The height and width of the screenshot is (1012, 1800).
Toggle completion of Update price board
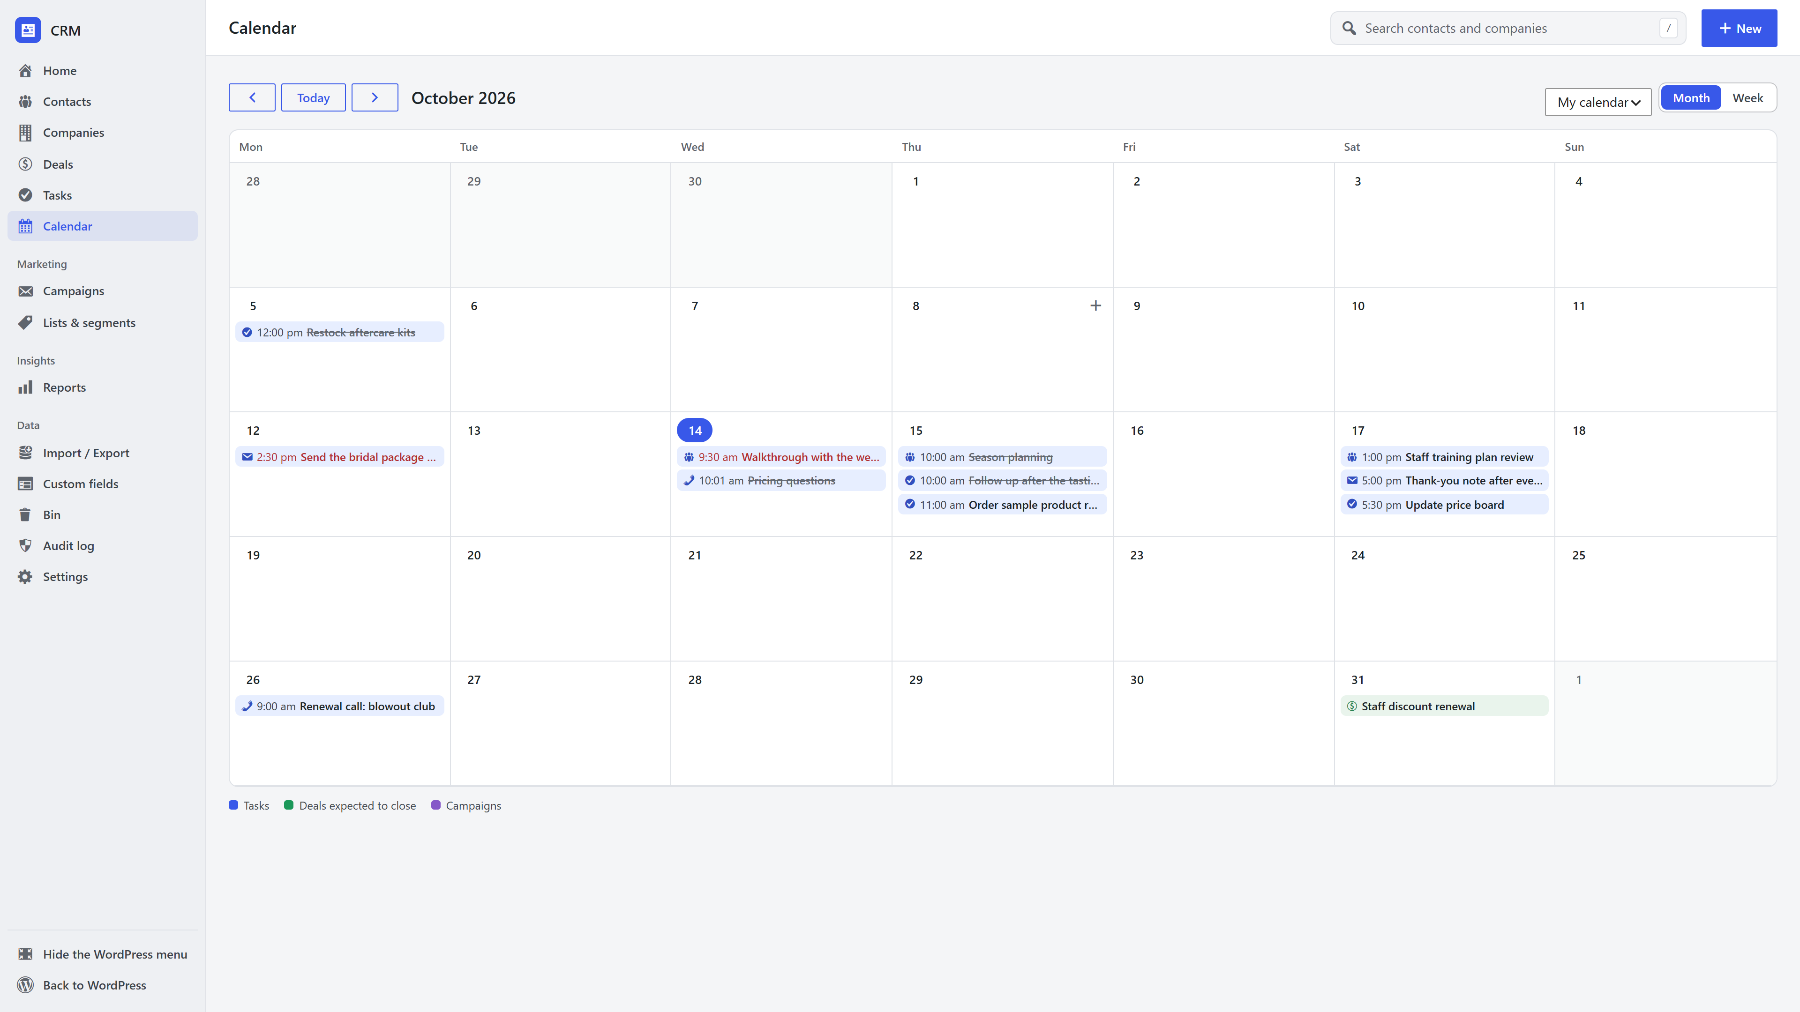[1352, 504]
